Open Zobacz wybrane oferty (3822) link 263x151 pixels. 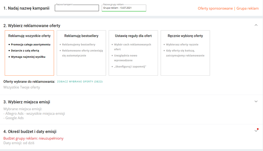80,82
